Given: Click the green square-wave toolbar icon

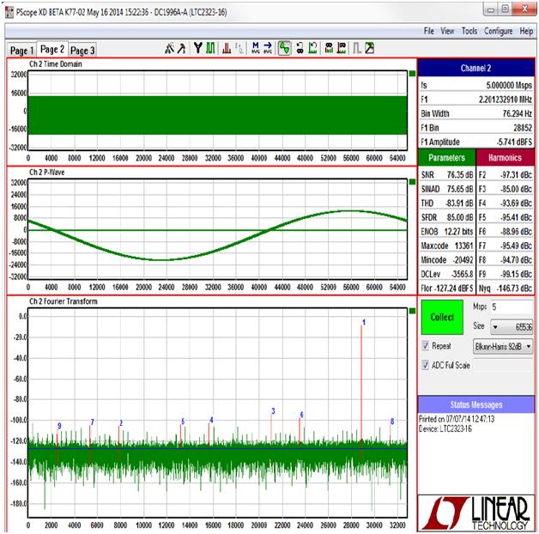Looking at the screenshot, I should tap(209, 49).
